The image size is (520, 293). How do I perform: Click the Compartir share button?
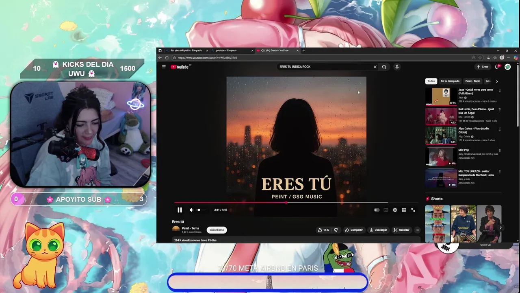[354, 230]
